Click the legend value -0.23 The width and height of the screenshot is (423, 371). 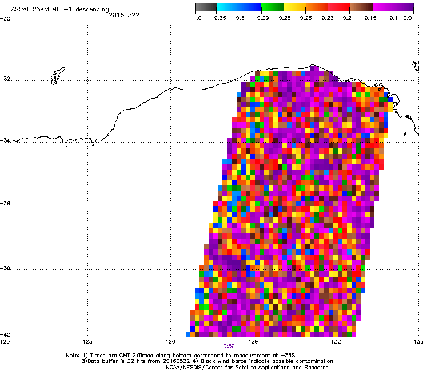(326, 18)
